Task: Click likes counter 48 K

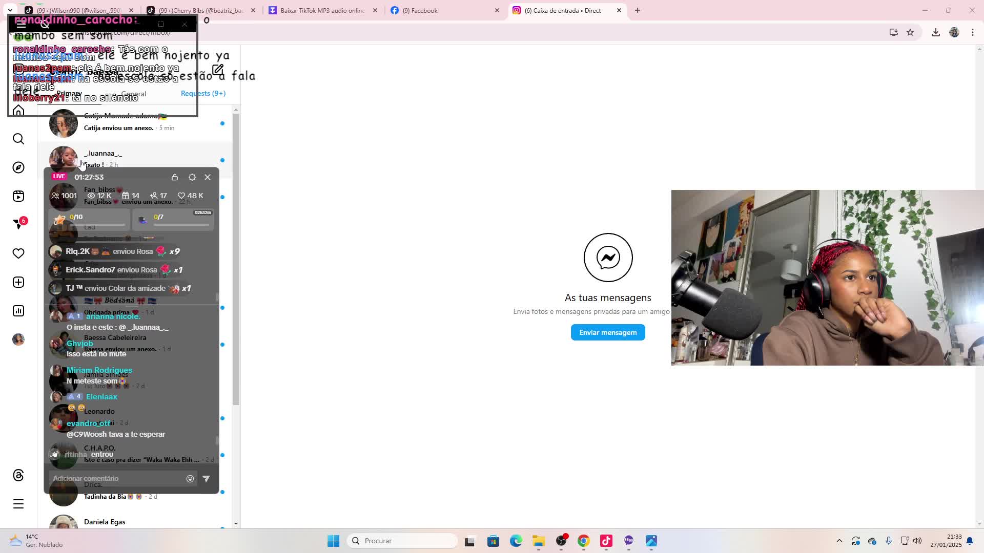Action: pyautogui.click(x=190, y=196)
